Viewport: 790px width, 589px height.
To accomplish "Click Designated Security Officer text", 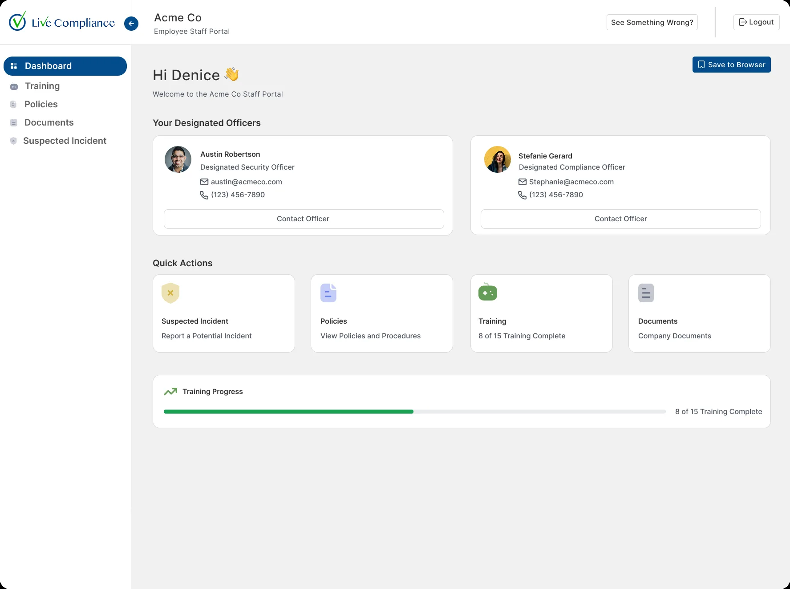I will click(247, 167).
